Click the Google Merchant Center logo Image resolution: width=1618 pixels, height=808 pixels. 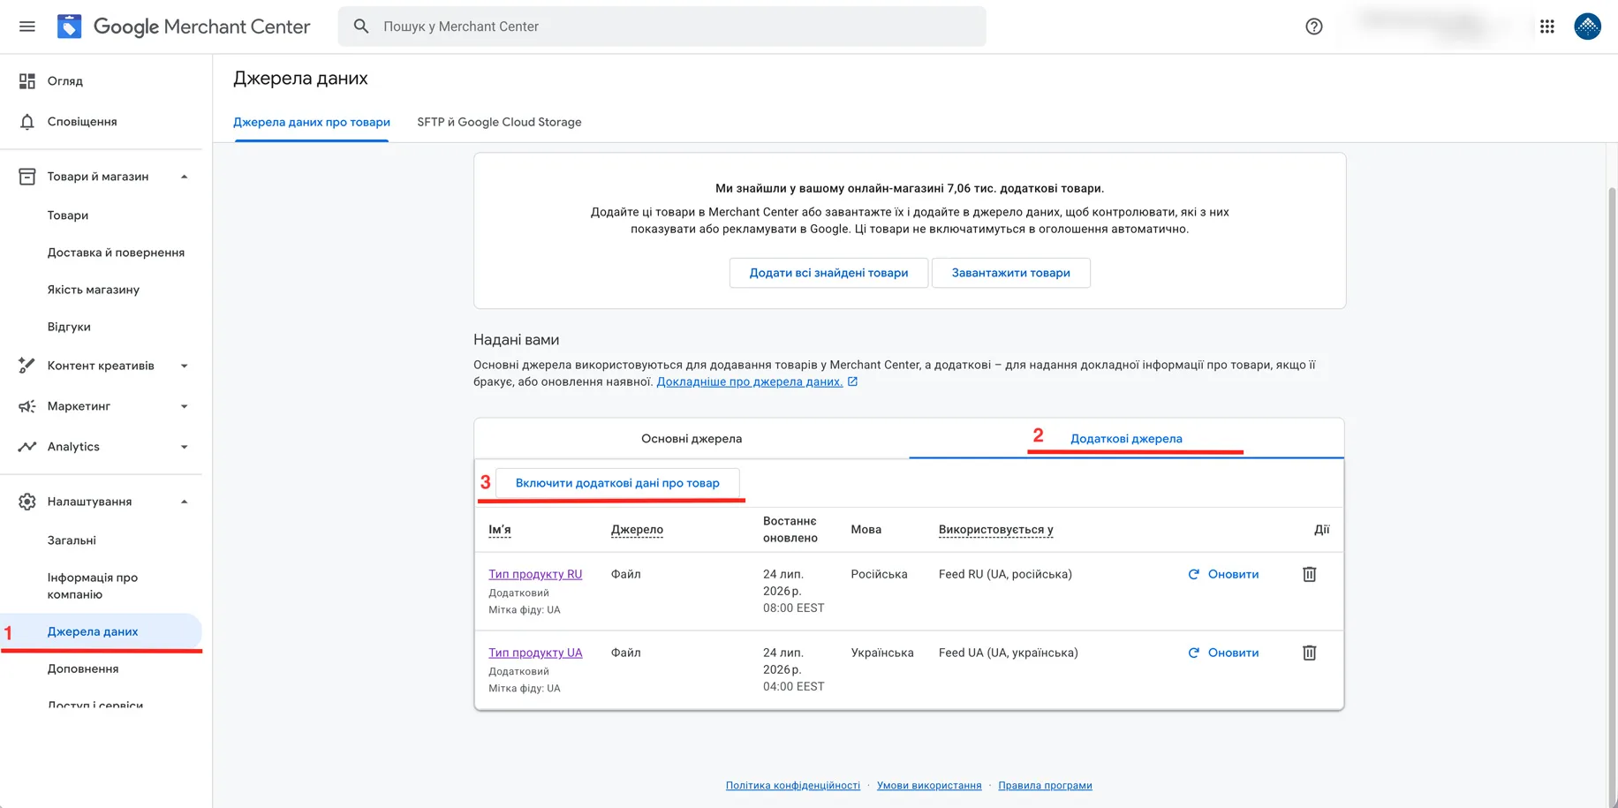coord(184,26)
